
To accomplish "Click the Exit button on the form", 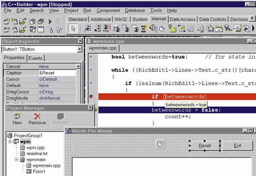I will click(x=237, y=145).
